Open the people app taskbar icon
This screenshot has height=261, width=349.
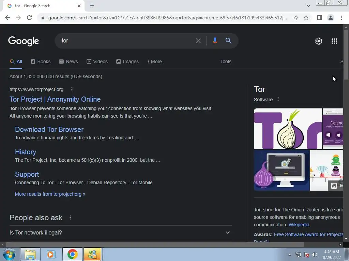(x=92, y=254)
